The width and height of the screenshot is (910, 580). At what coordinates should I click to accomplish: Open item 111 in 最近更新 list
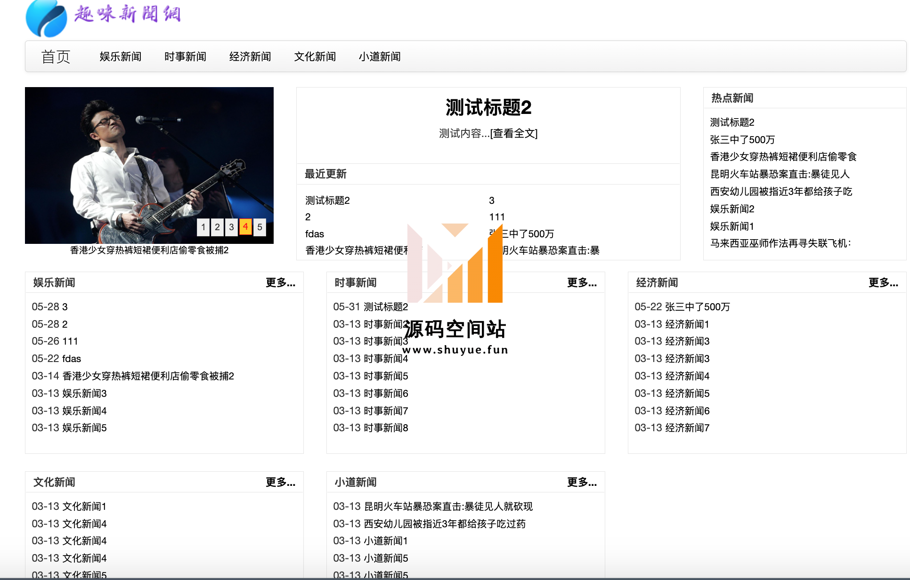click(497, 217)
